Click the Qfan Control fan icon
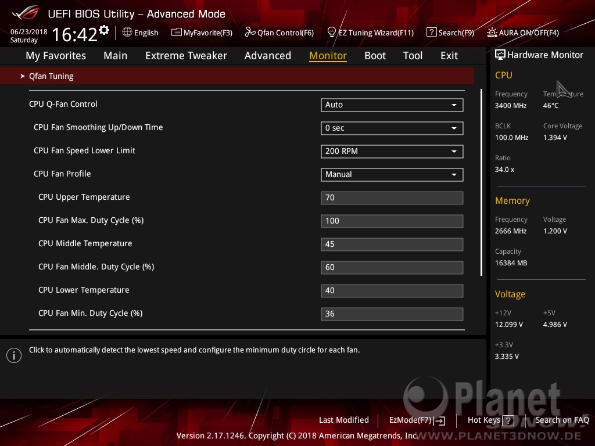The image size is (595, 446). coord(250,33)
